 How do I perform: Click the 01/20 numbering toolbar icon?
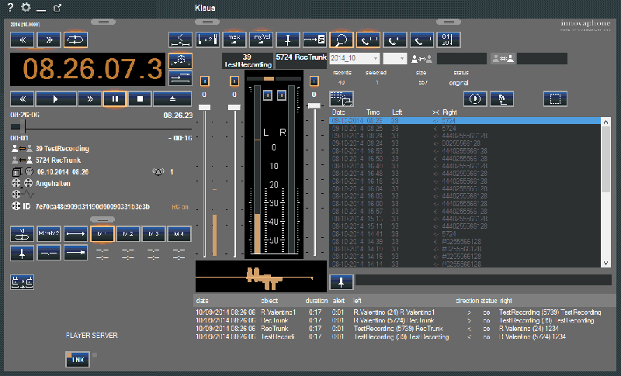[x=449, y=40]
